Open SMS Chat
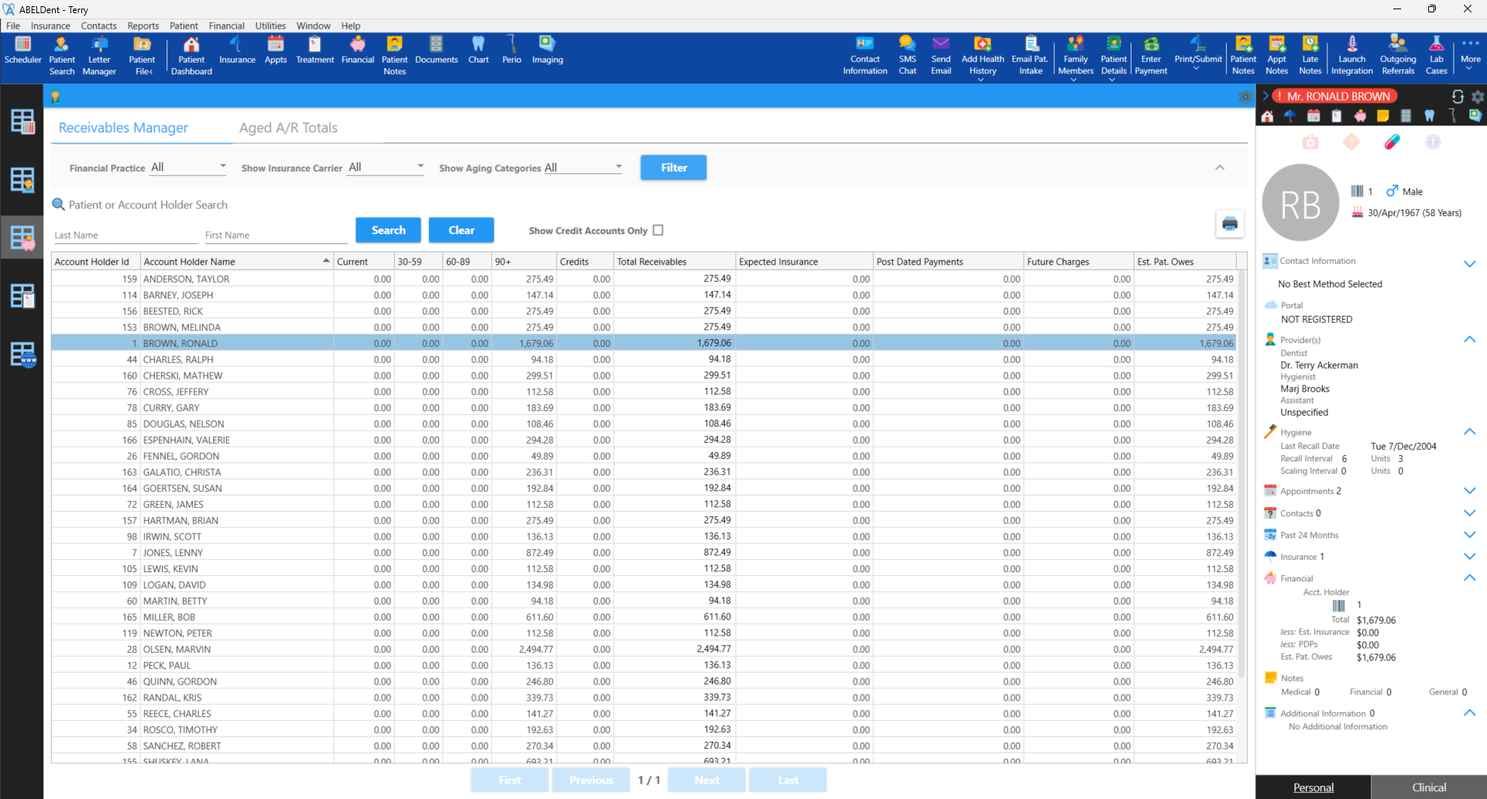This screenshot has height=799, width=1487. (907, 54)
